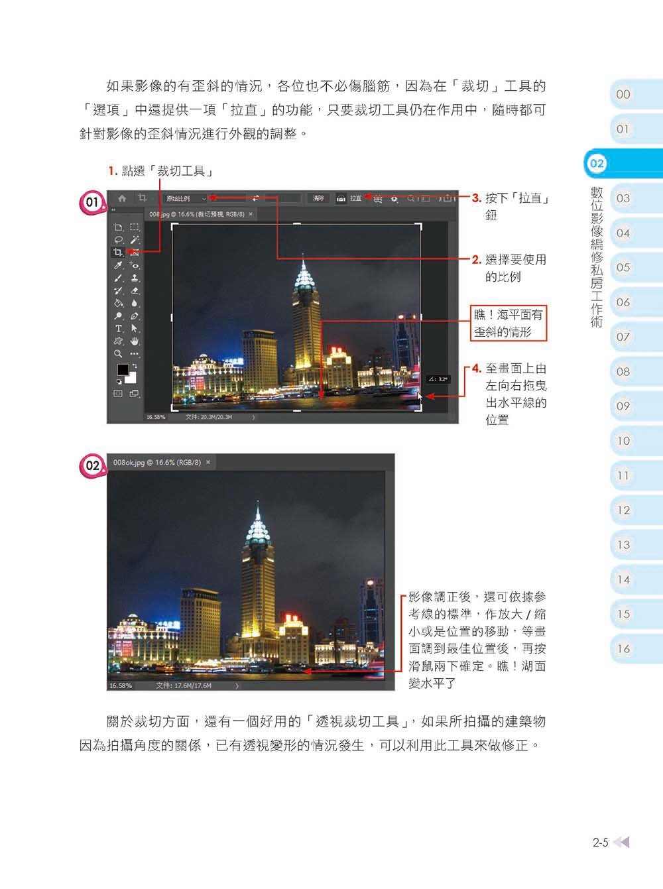Screen dimensions: 663x889
Task: Click the 16.58% zoom field in 008.jpg
Action: click(x=156, y=417)
